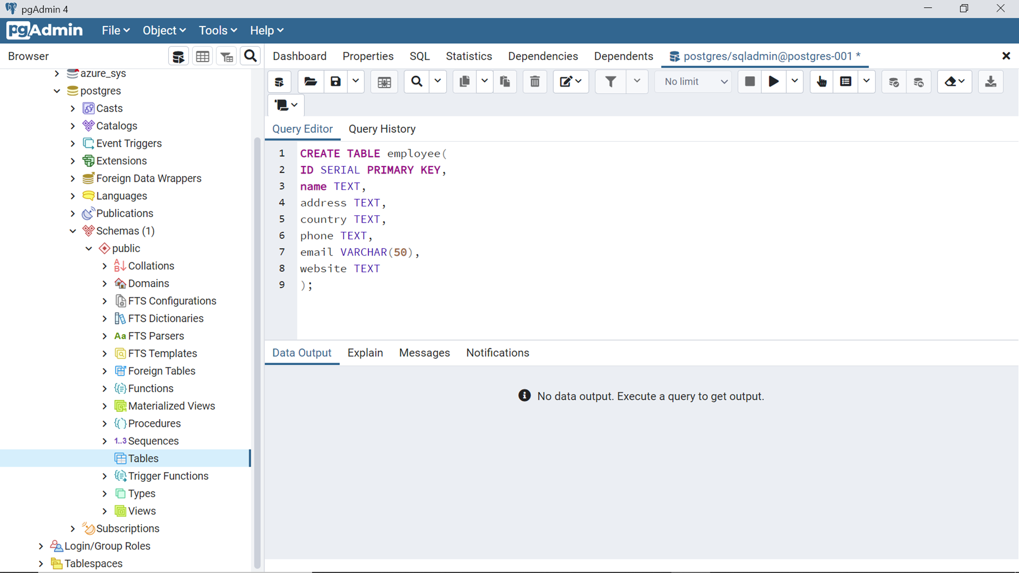Click the Stop query execution button
Screen dimensions: 1019x573
[750, 81]
